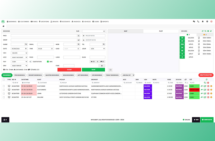The width and height of the screenshot is (215, 141).
Task: Uncheck the SMS checkbox
Action: pyautogui.click(x=48, y=62)
